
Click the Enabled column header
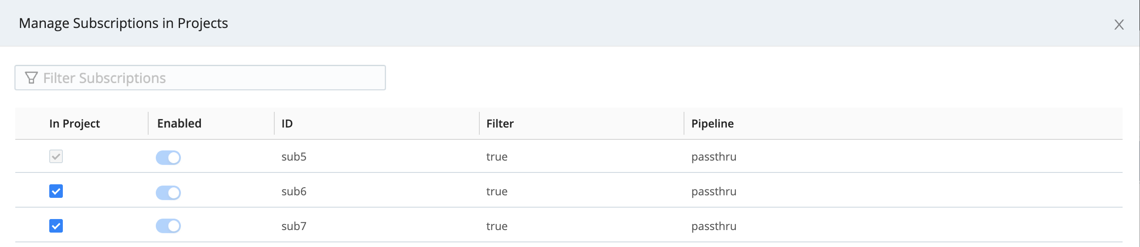(179, 123)
